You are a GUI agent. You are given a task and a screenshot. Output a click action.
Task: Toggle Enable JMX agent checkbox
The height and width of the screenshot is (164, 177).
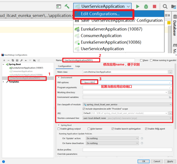click(146, 129)
